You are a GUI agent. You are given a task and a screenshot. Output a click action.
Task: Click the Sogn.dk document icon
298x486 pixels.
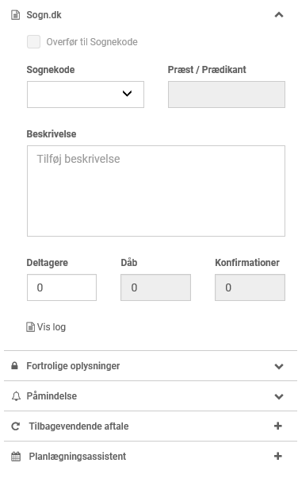click(x=16, y=15)
